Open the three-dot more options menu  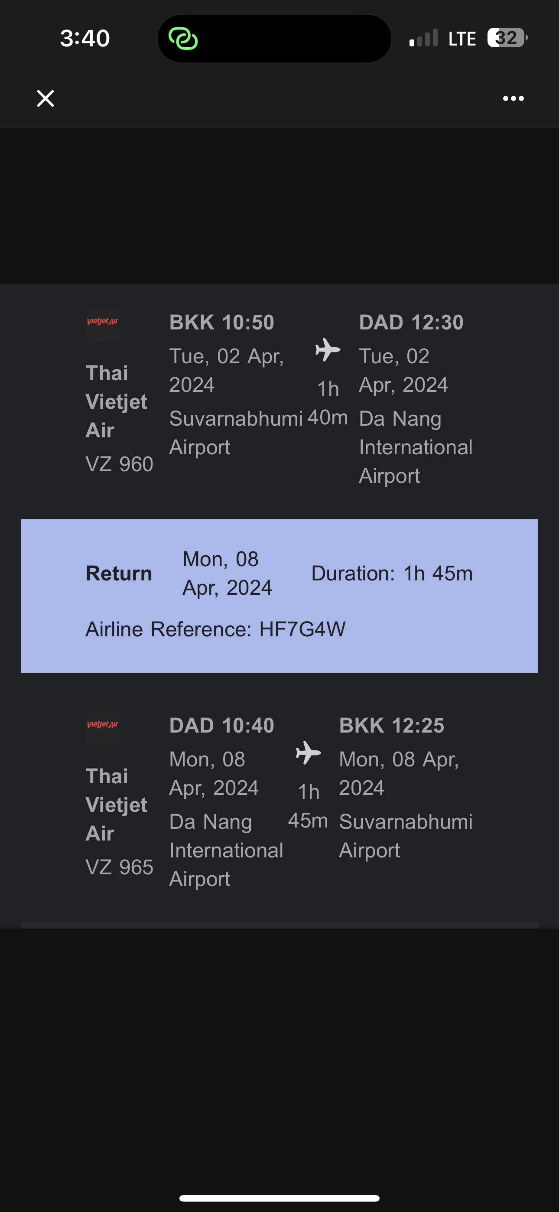[x=513, y=98]
